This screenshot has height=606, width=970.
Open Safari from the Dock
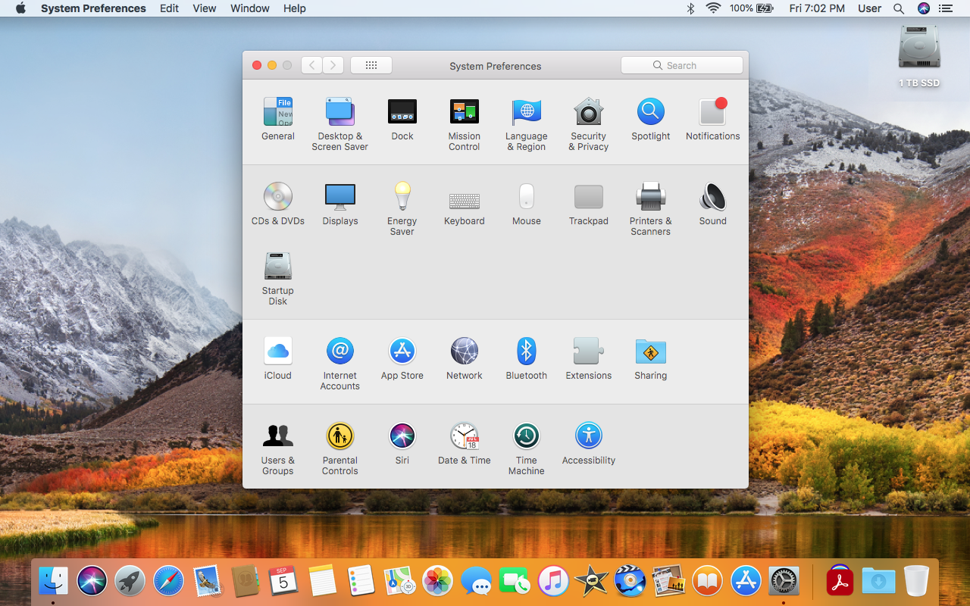[x=169, y=581]
